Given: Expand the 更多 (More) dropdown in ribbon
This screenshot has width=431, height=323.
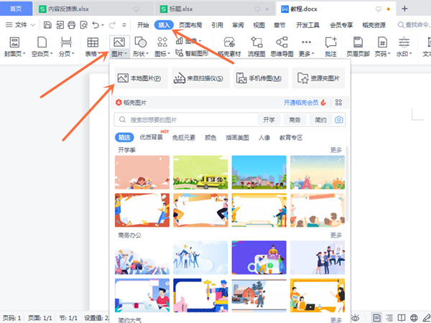Looking at the screenshot, I should [307, 53].
